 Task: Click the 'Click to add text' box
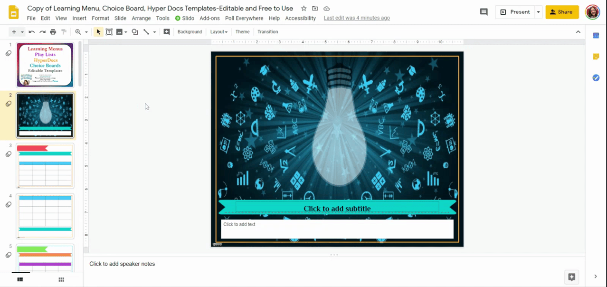pyautogui.click(x=337, y=229)
